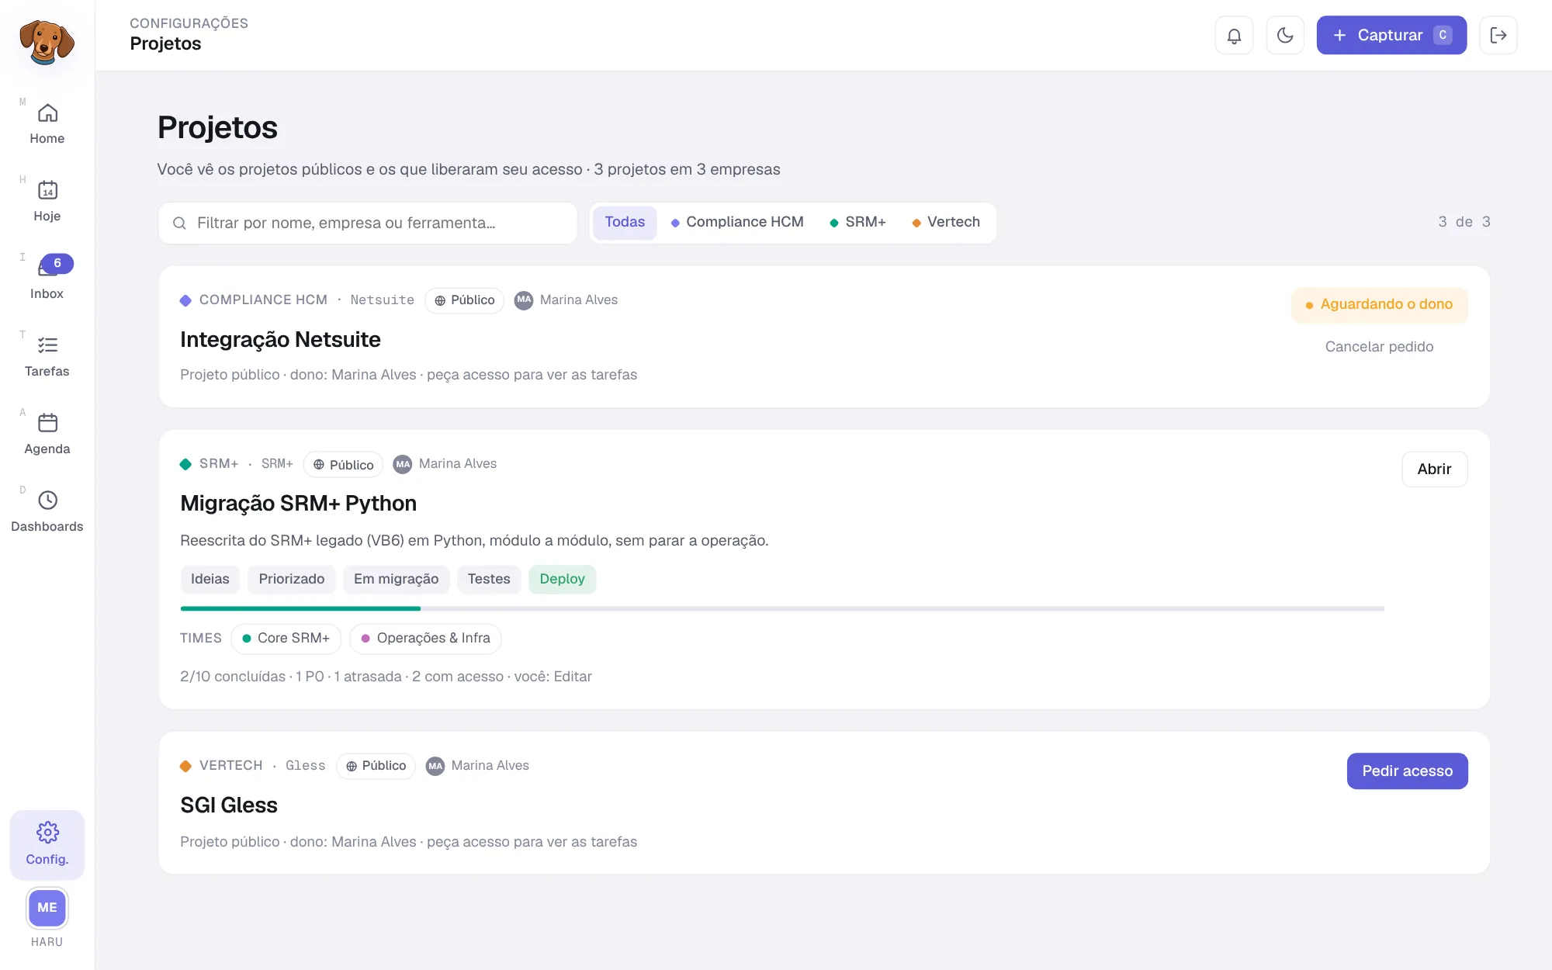Click the Gless tool label

coord(306,766)
